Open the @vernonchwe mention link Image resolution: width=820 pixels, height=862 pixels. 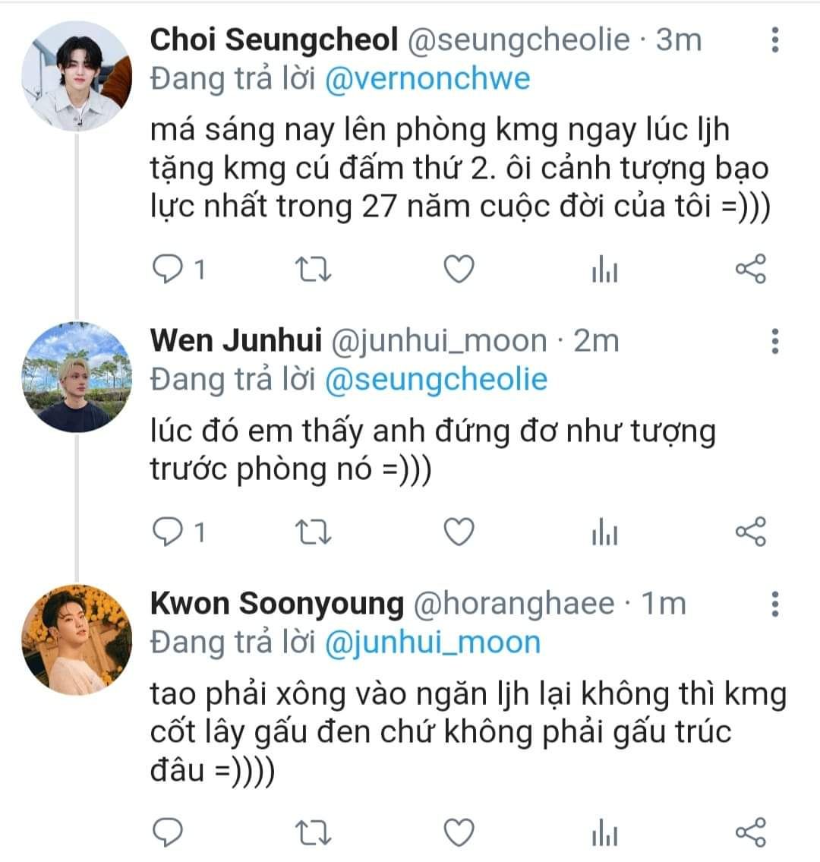point(427,78)
